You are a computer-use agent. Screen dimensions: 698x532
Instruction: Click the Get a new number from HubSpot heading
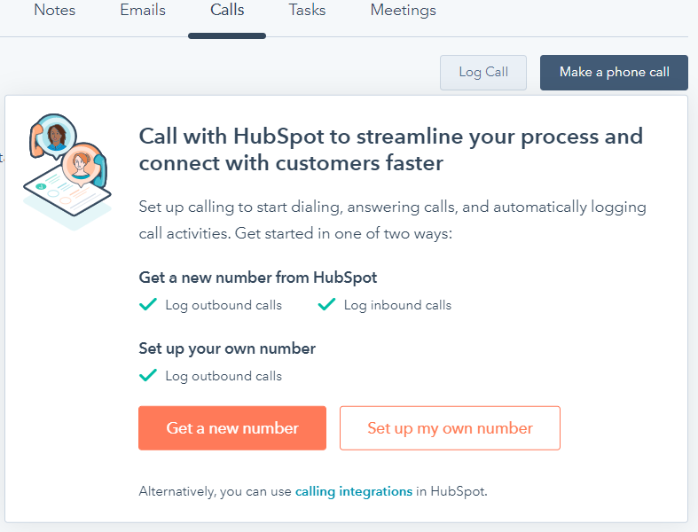point(258,278)
